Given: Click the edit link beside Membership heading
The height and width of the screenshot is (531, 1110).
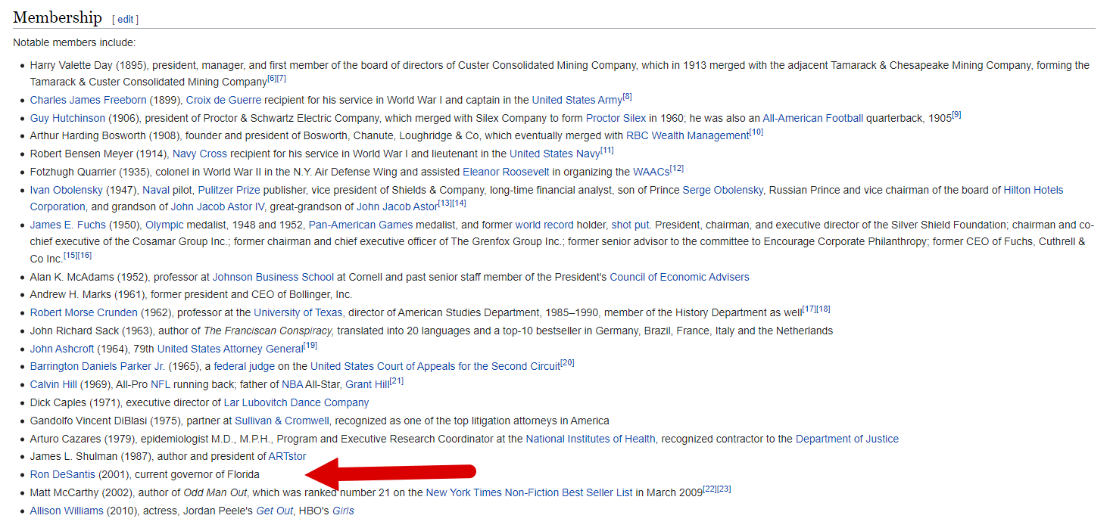Looking at the screenshot, I should point(126,19).
